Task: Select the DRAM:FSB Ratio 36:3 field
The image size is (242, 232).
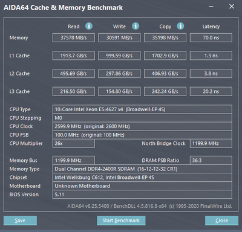Action: point(211,161)
